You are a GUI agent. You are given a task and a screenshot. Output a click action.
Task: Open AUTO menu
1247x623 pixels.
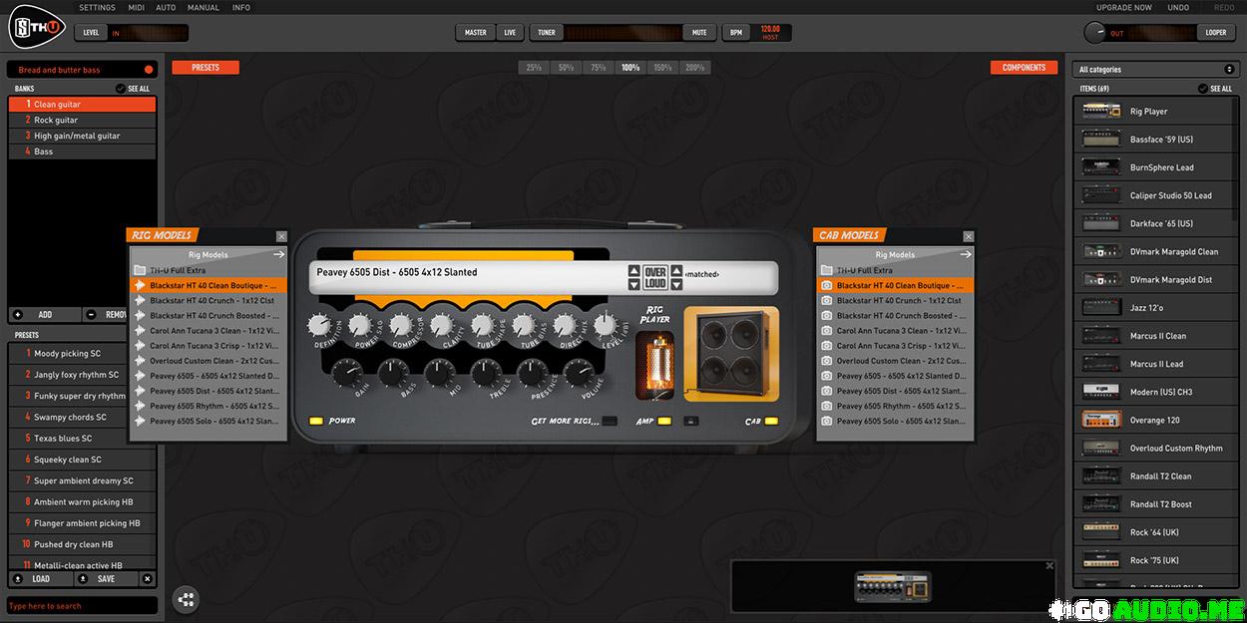(x=166, y=8)
